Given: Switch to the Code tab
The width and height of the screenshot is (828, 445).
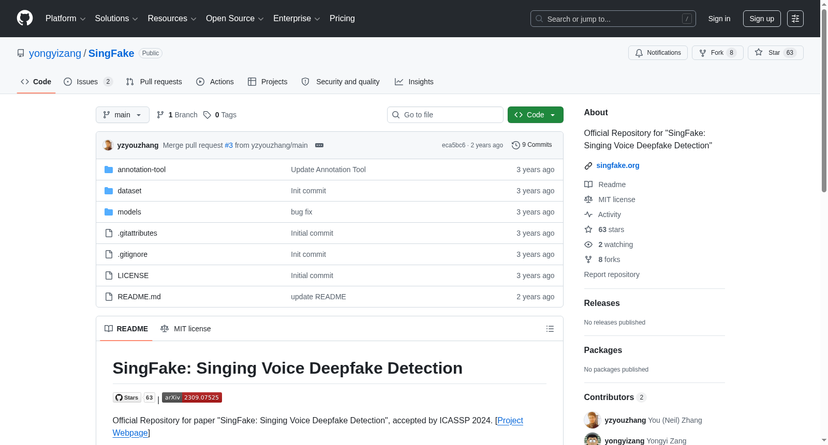Looking at the screenshot, I should click(x=36, y=82).
